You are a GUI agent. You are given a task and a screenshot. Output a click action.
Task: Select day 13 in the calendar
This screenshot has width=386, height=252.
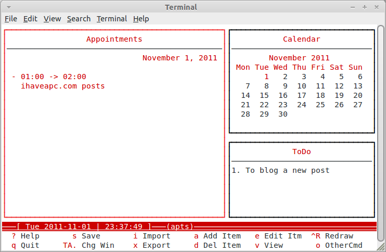coord(358,86)
